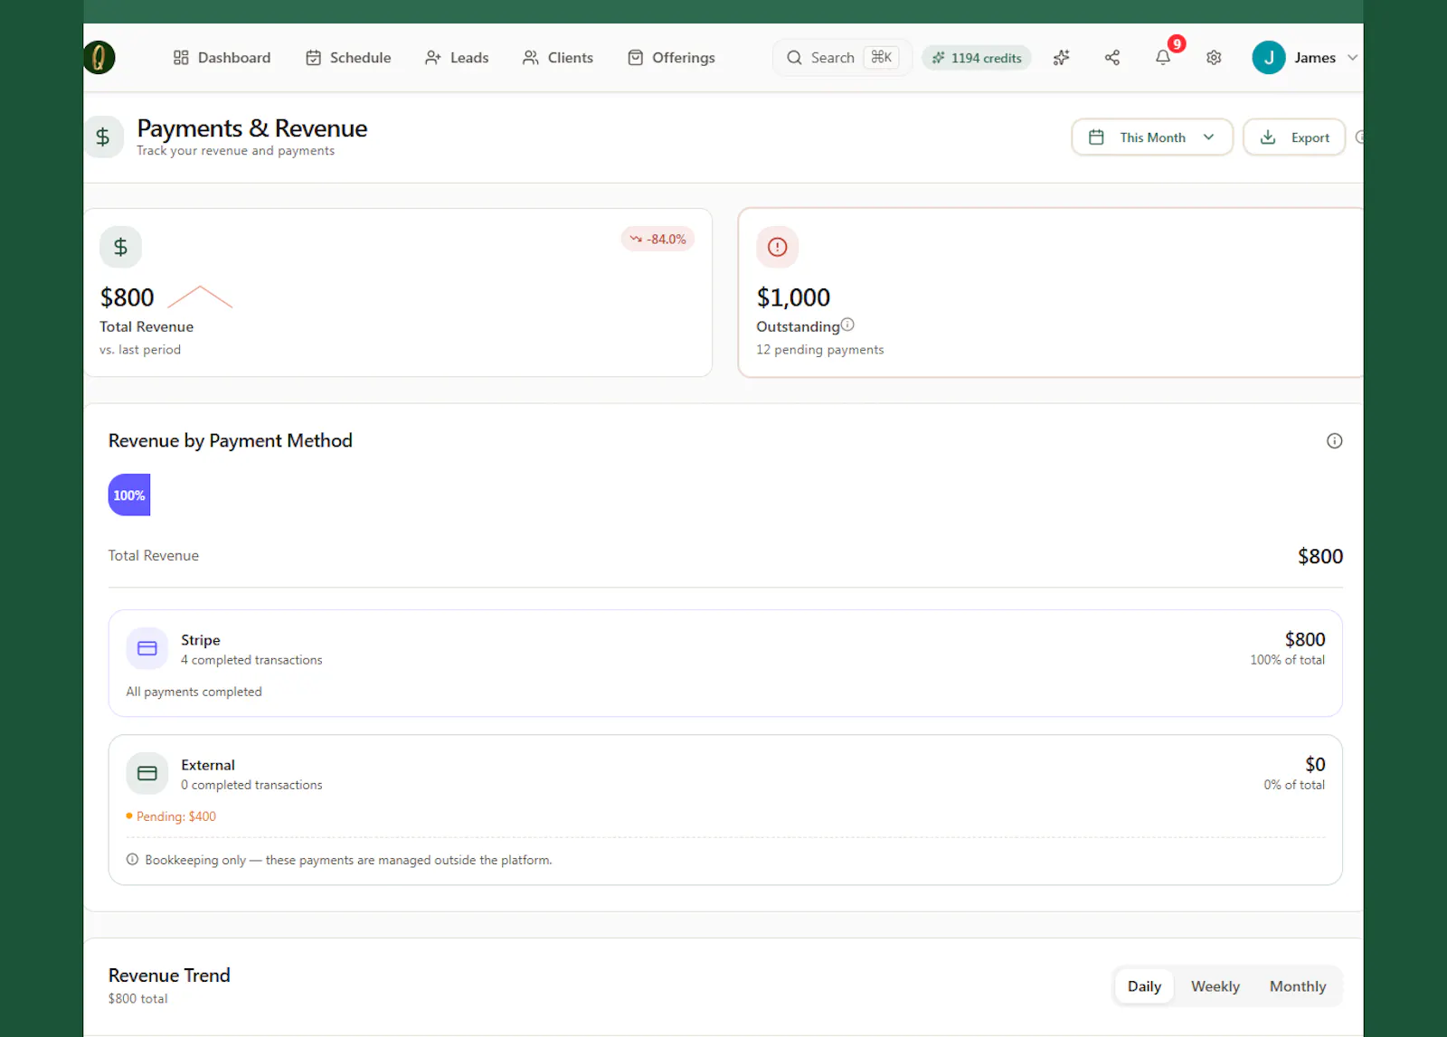The width and height of the screenshot is (1447, 1037).
Task: Open notifications bell with 9 badge
Action: pyautogui.click(x=1163, y=57)
